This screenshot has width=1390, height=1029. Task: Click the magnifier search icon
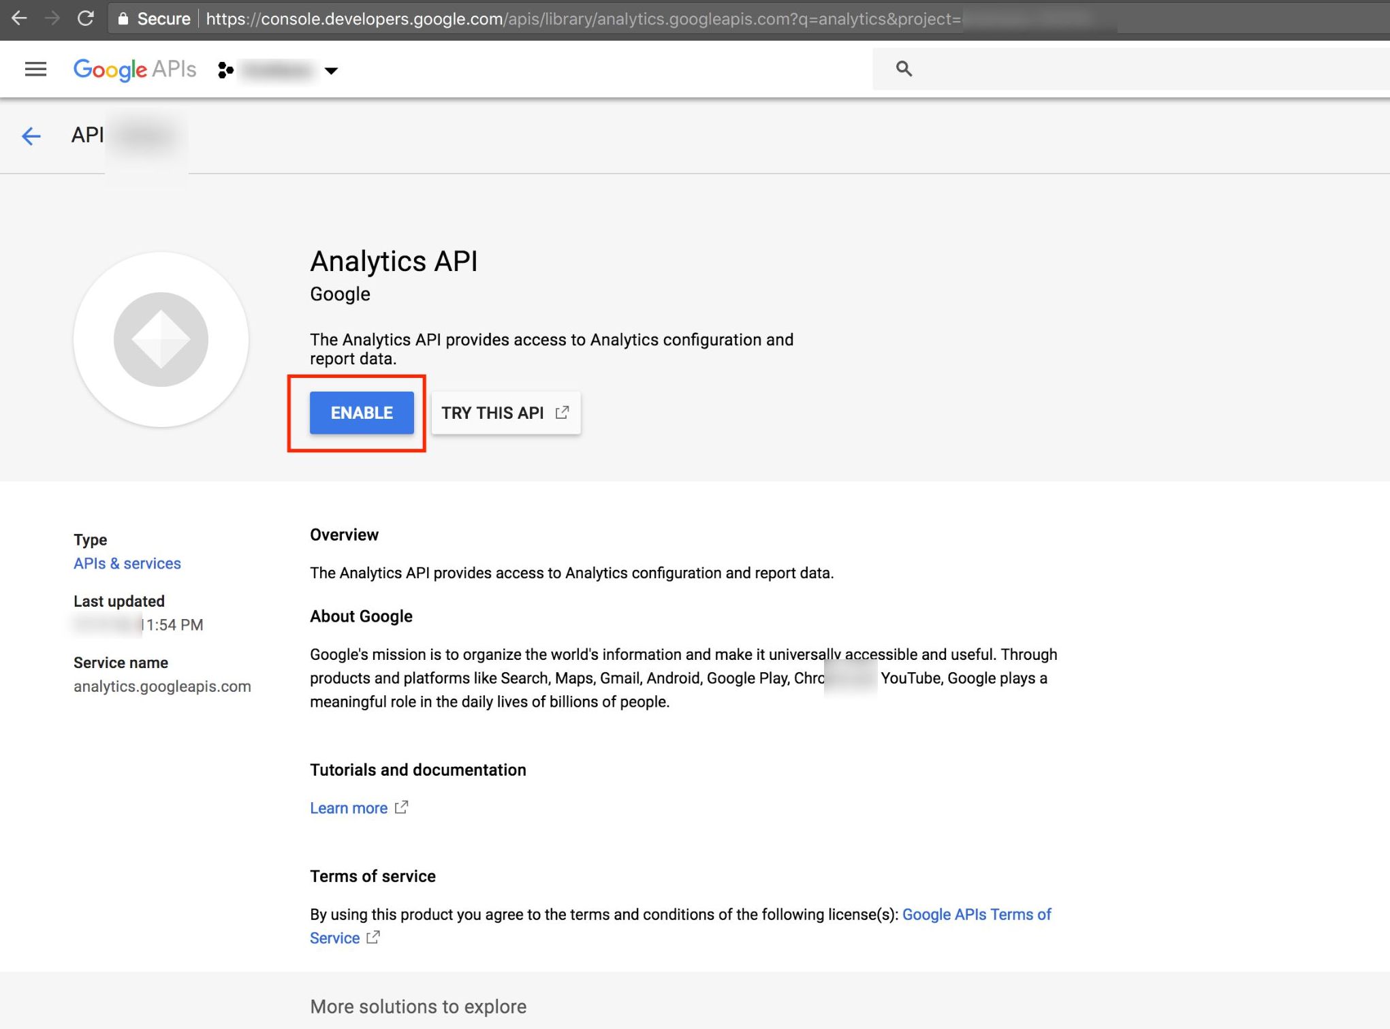coord(904,68)
